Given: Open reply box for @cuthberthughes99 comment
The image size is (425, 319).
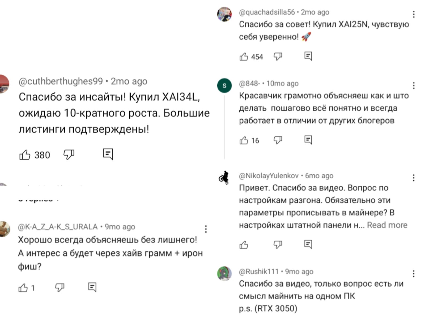Looking at the screenshot, I should (x=108, y=154).
